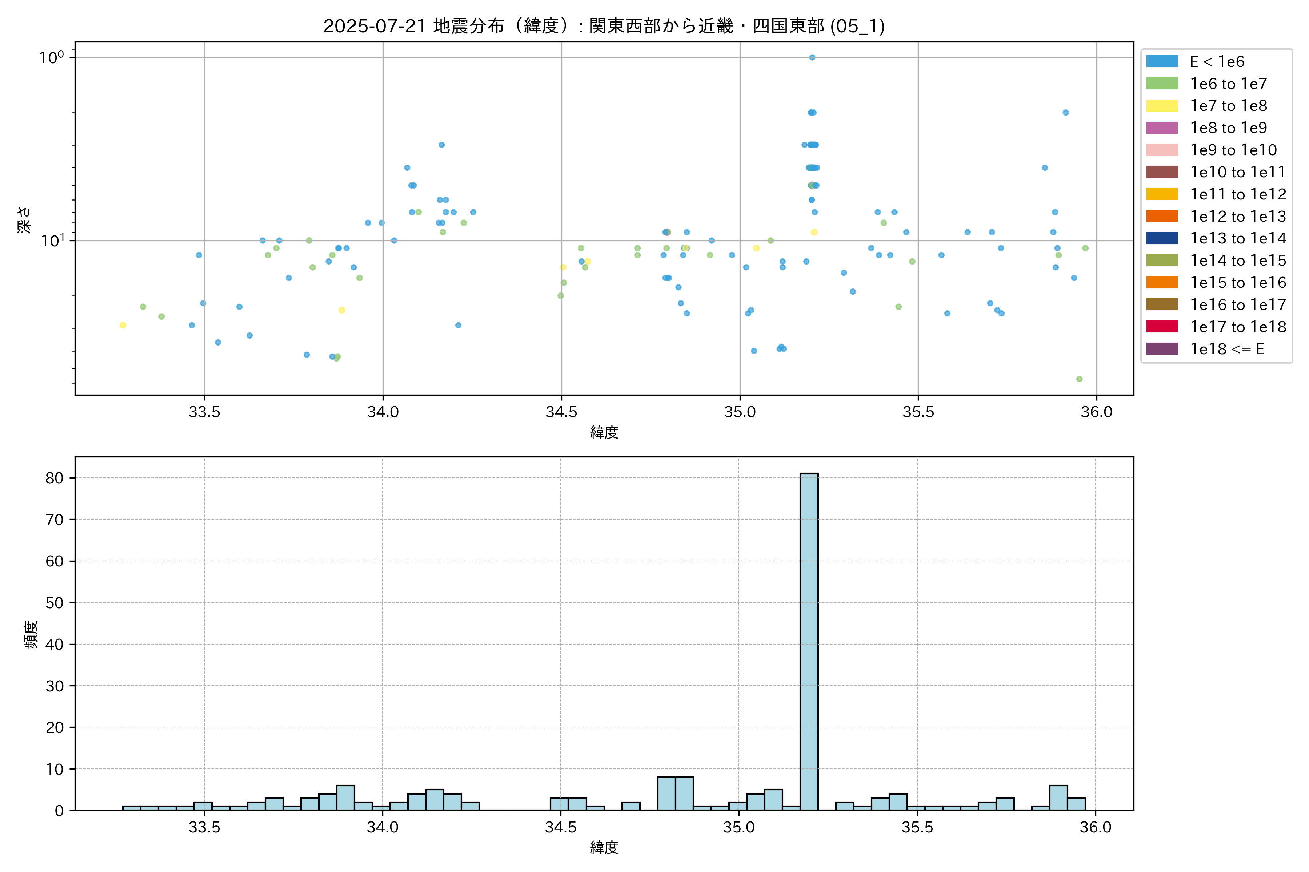Click the leftmost yellow scatter point
1309x872 pixels.
tap(123, 325)
